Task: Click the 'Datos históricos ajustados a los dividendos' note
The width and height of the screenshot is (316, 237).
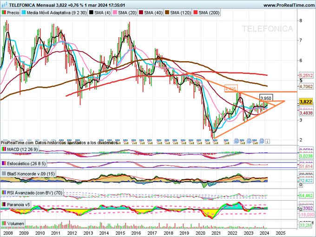Action: pos(77,143)
